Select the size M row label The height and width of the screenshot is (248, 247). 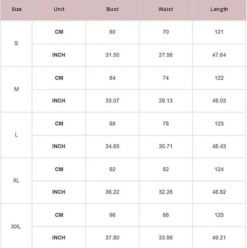point(16,89)
